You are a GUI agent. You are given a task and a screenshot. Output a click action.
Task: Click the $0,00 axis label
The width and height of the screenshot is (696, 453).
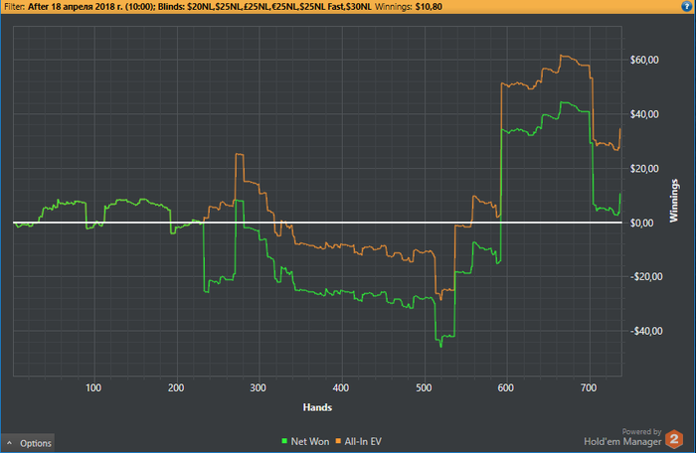[x=642, y=223]
